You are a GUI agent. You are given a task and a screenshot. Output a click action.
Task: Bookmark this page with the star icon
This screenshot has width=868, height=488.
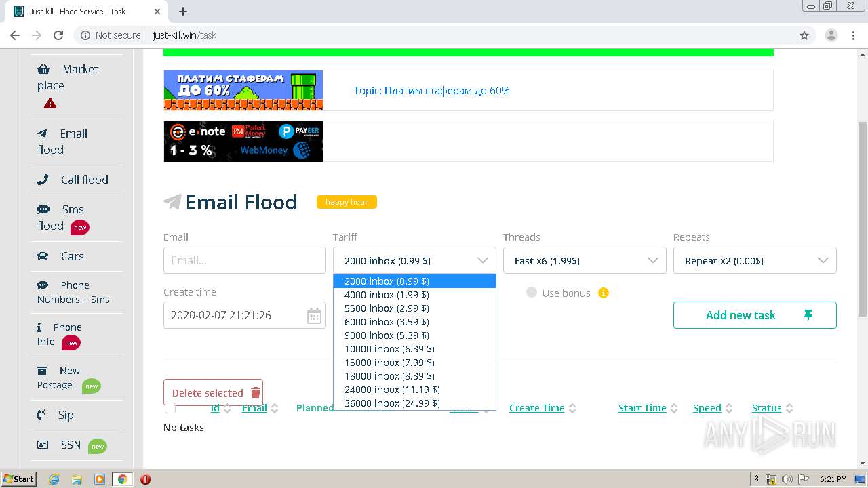(x=804, y=35)
